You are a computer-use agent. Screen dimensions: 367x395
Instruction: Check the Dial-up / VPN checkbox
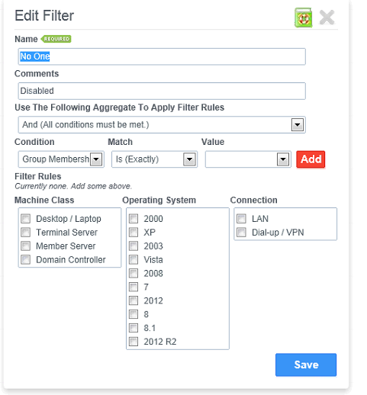pyautogui.click(x=241, y=233)
